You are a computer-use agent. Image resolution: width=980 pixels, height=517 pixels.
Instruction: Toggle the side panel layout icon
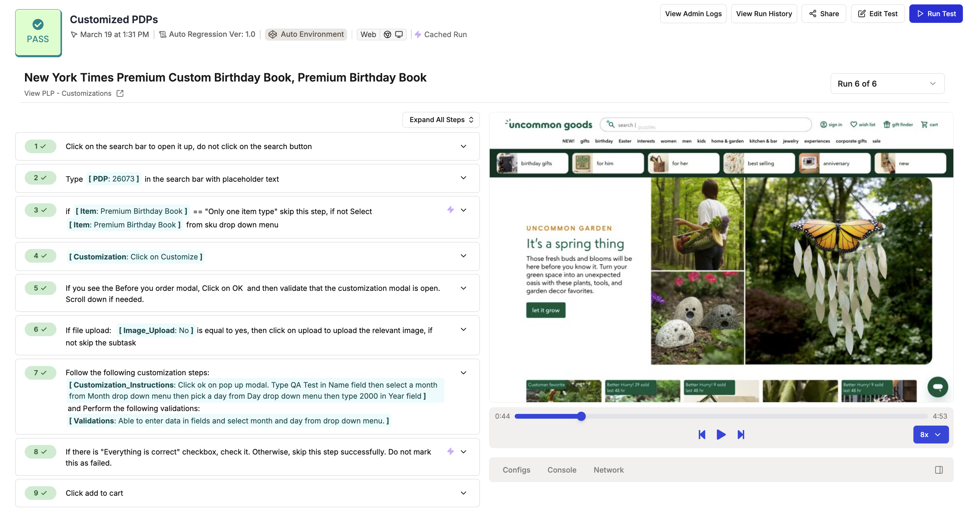tap(938, 470)
